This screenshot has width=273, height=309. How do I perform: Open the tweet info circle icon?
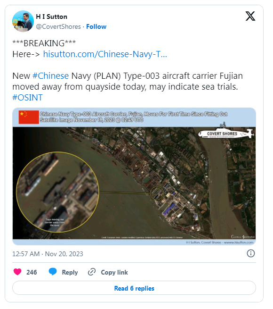pyautogui.click(x=250, y=253)
